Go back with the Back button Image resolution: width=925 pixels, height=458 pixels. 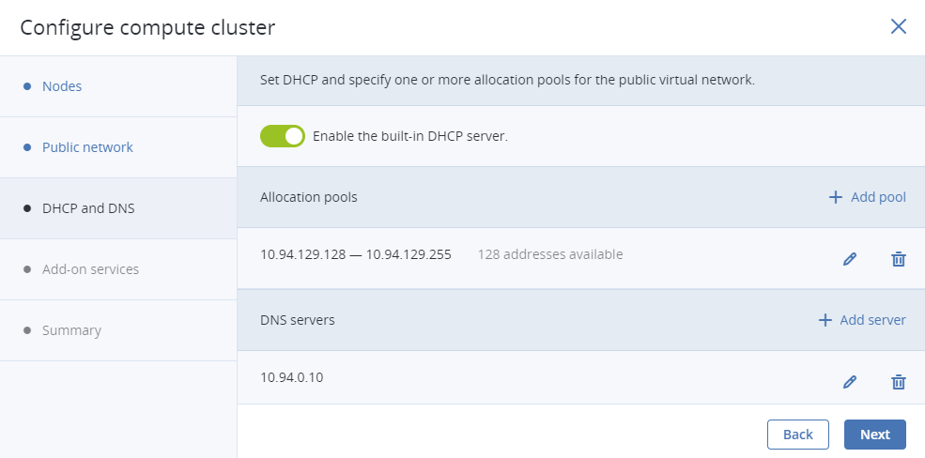797,435
